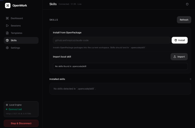Click the Skills package cube icon
This screenshot has height=128, width=195.
(x=7, y=40)
